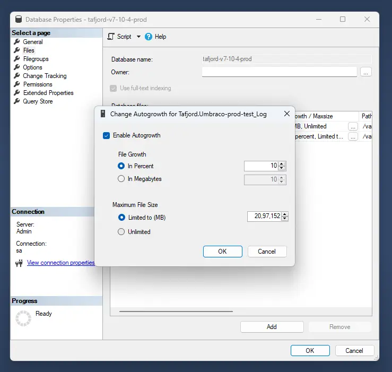Viewport: 392px width, 372px height.
Task: Click the Script toolbar icon
Action: [x=111, y=37]
